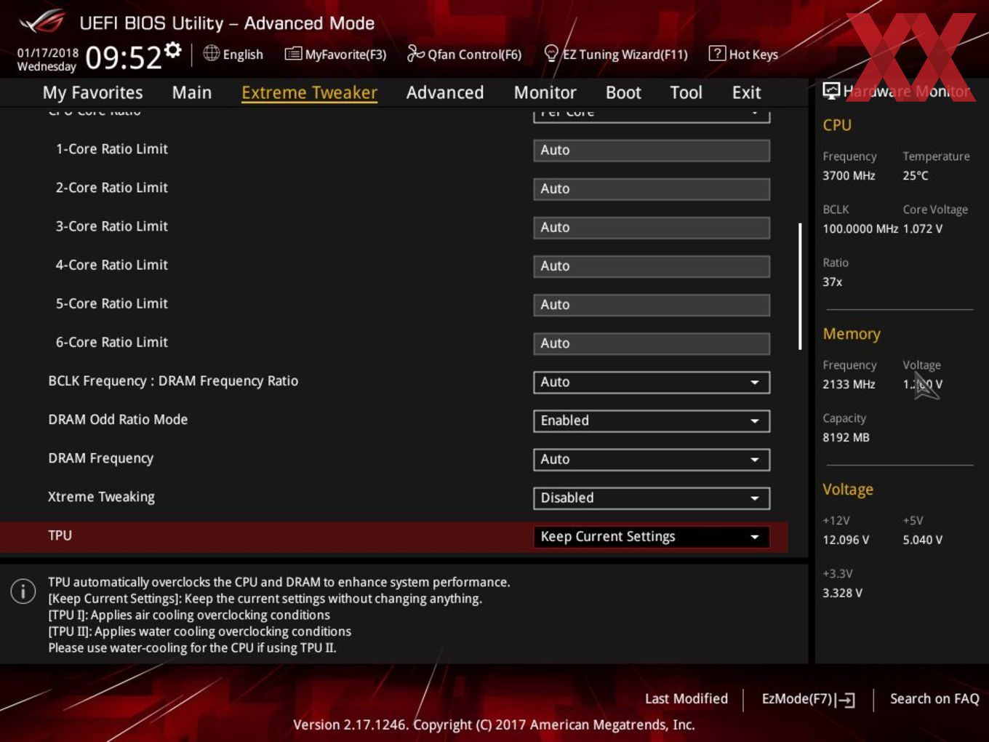Click the CPU section heading
989x742 pixels.
tap(837, 125)
